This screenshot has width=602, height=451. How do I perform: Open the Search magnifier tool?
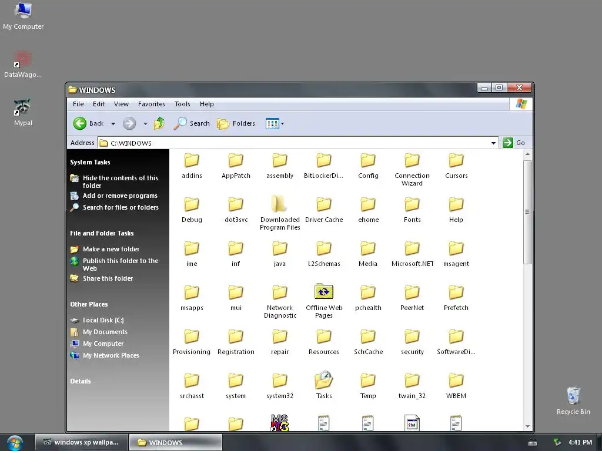pos(191,123)
